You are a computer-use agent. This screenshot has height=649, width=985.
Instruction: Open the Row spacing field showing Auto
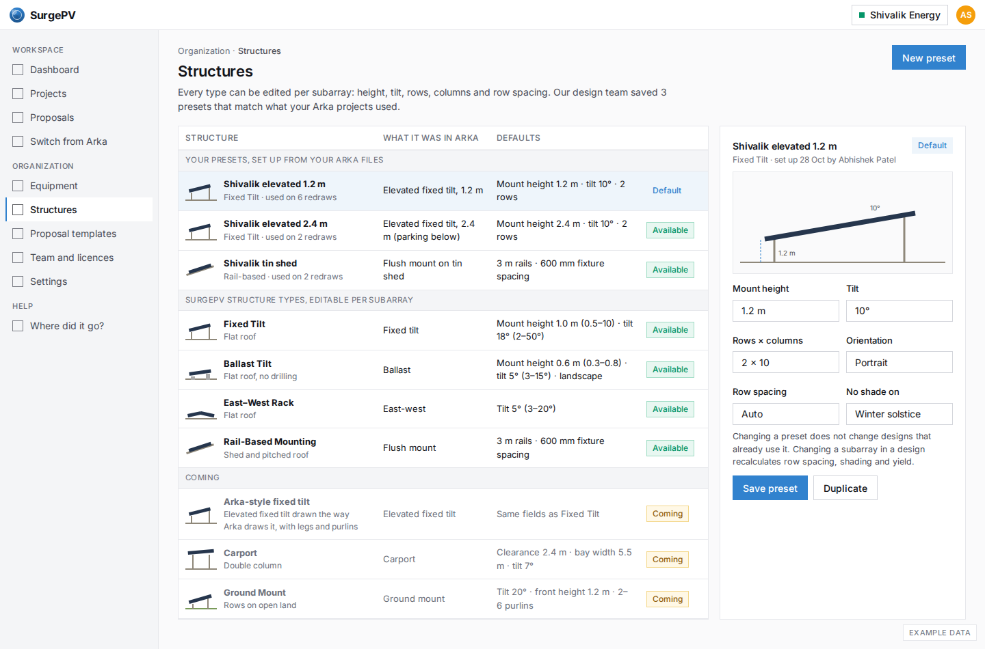(786, 414)
